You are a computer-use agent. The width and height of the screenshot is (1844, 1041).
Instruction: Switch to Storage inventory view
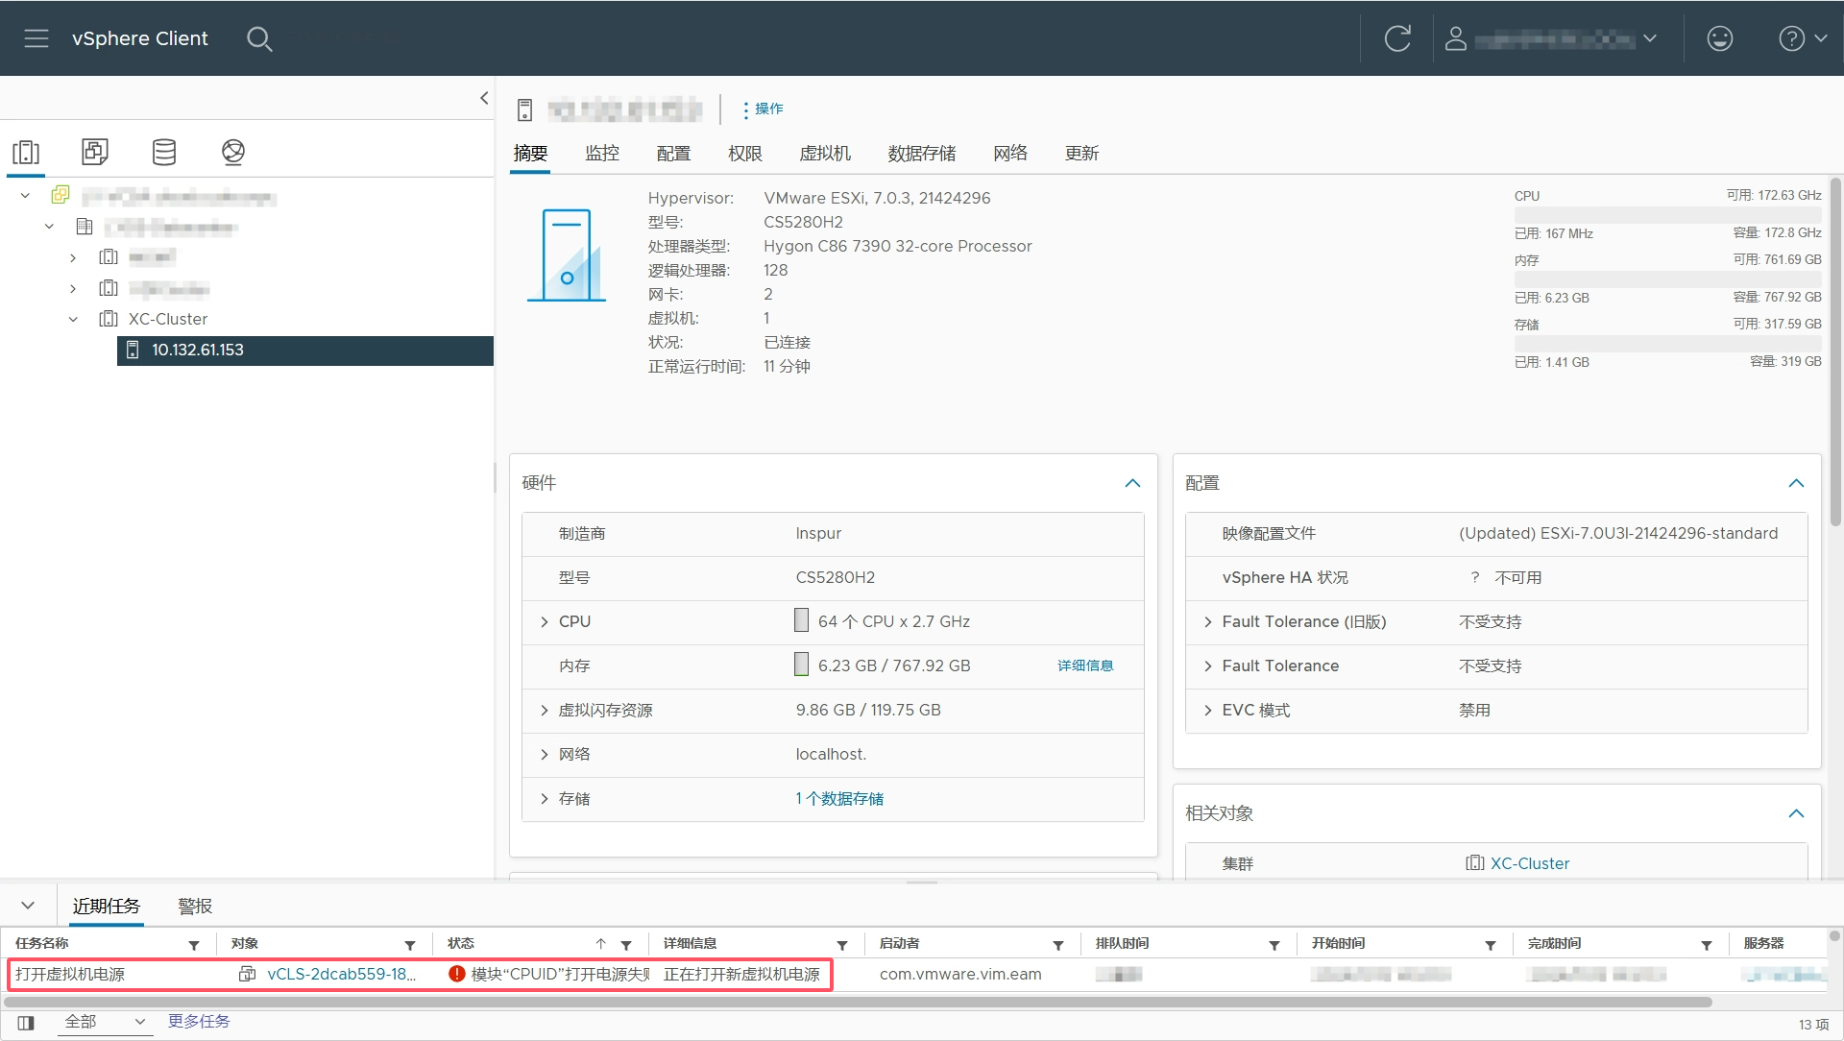click(164, 152)
